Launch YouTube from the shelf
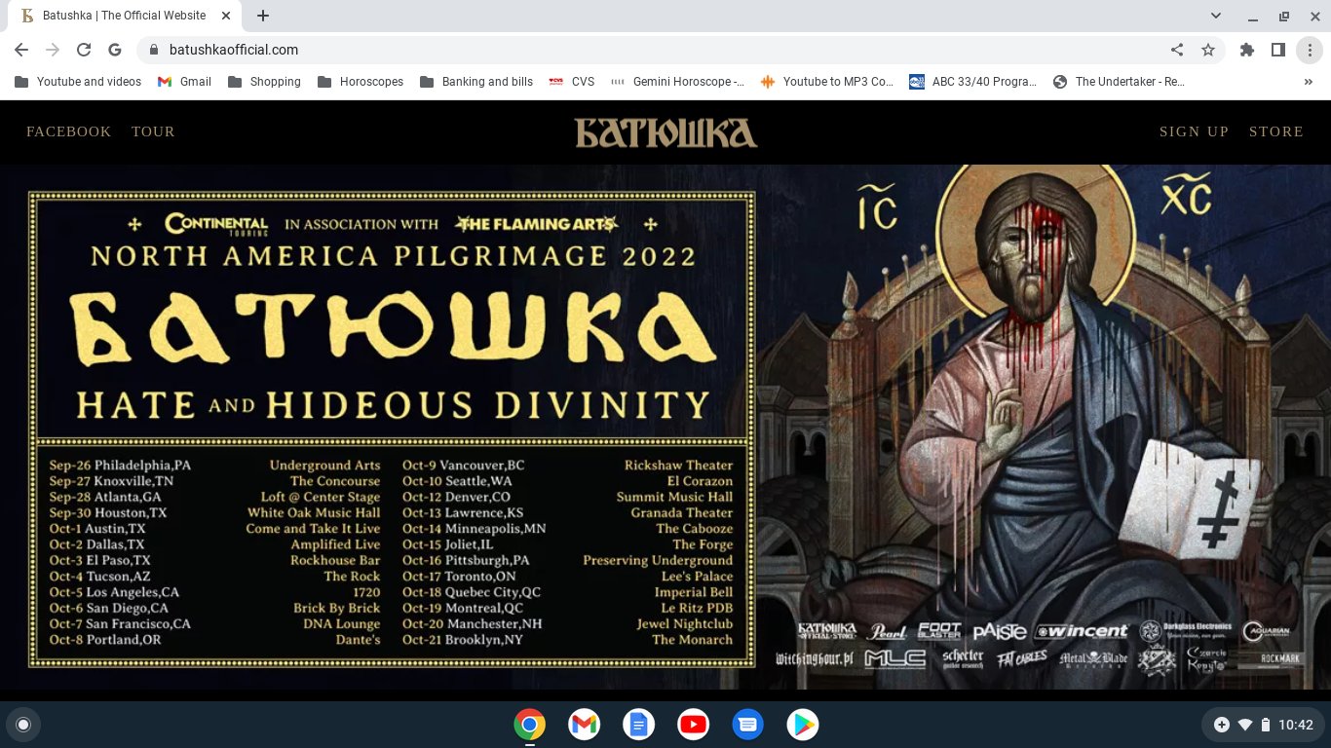Viewport: 1331px width, 748px height. (x=694, y=725)
